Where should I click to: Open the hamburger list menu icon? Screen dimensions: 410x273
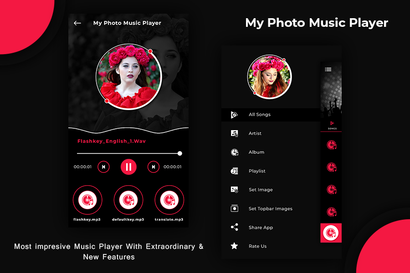(x=328, y=70)
